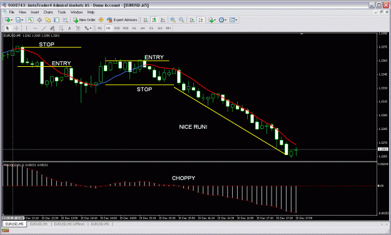Select the M30 timeframe
The height and width of the screenshot is (235, 391).
pyautogui.click(x=125, y=28)
